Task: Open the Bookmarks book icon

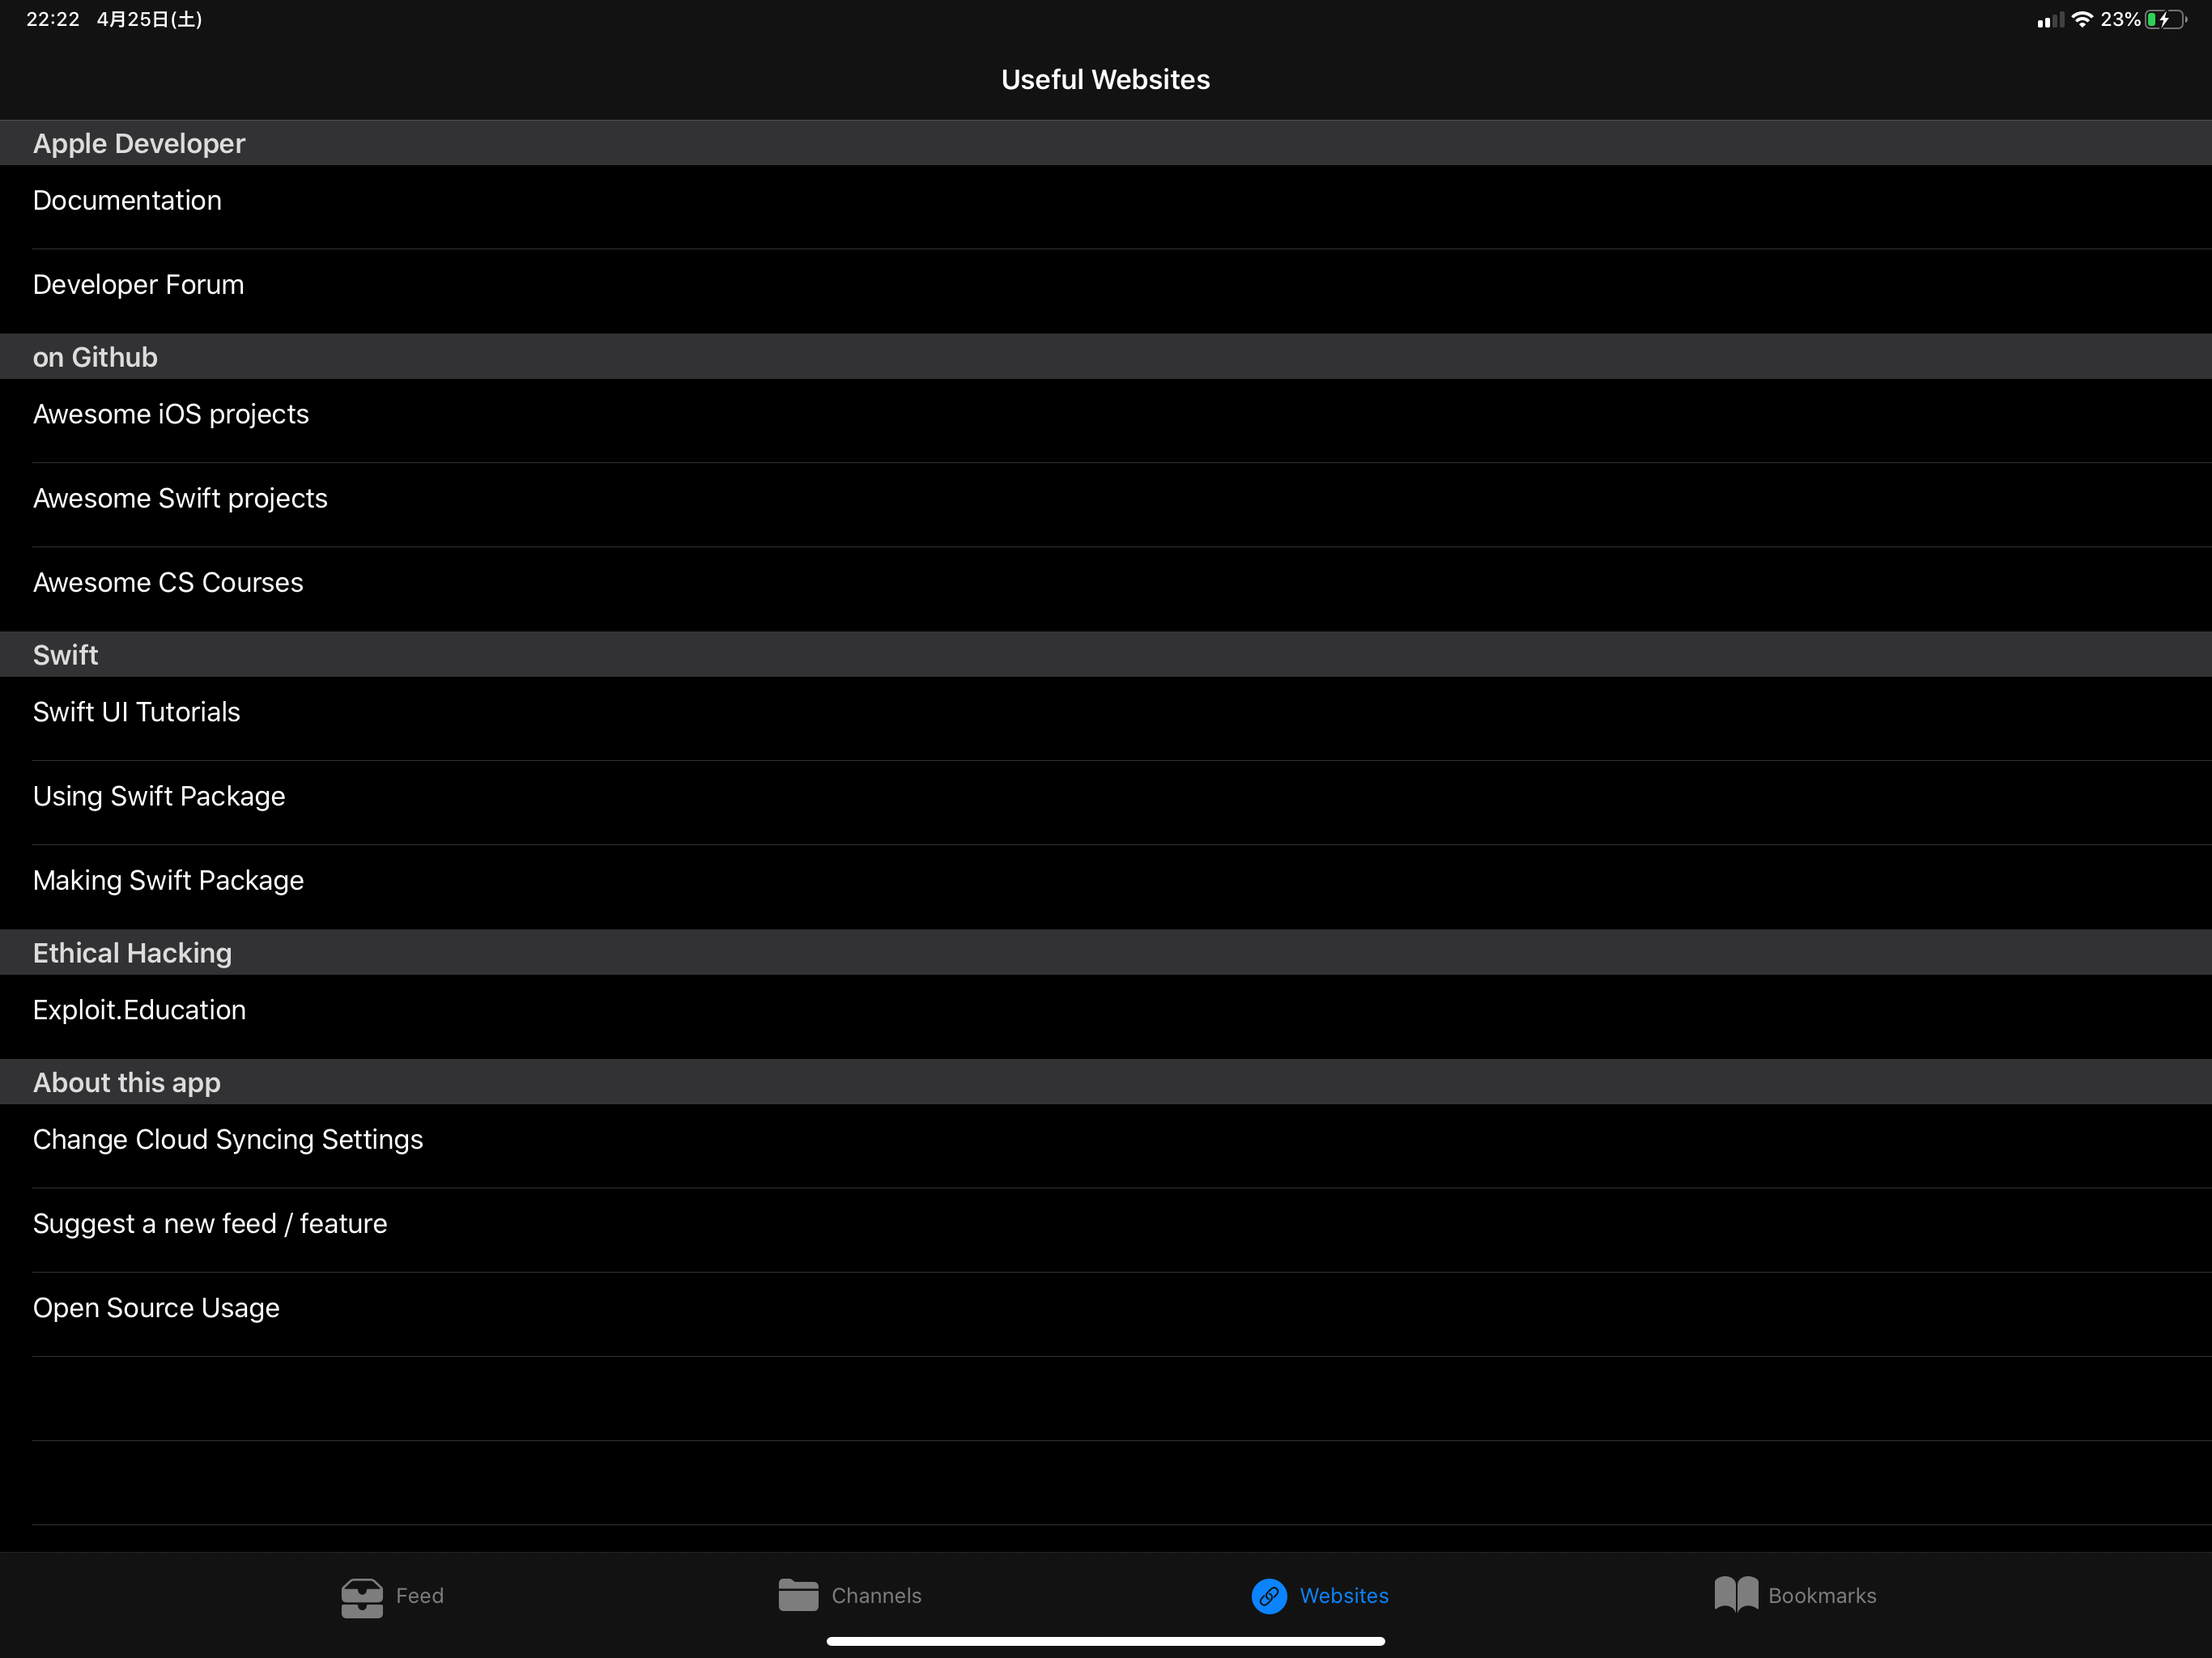Action: [x=1735, y=1595]
